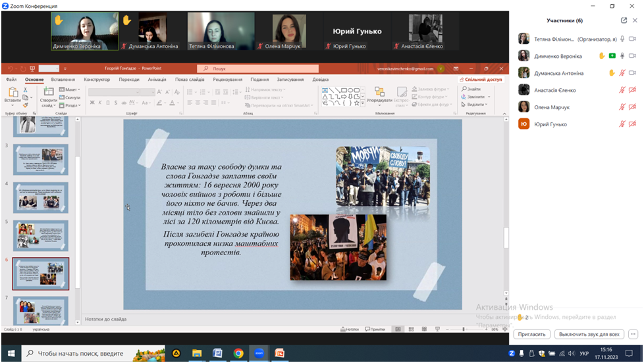The image size is (644, 363).
Task: Pop out the Участники panel
Action: pos(624,20)
